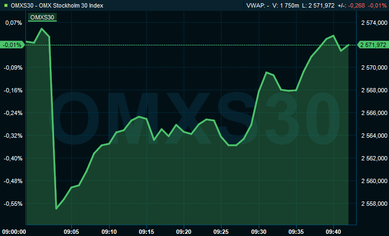The height and width of the screenshot is (236, 389).
Task: Click the '2 558,000' right axis label
Action: coord(374,204)
